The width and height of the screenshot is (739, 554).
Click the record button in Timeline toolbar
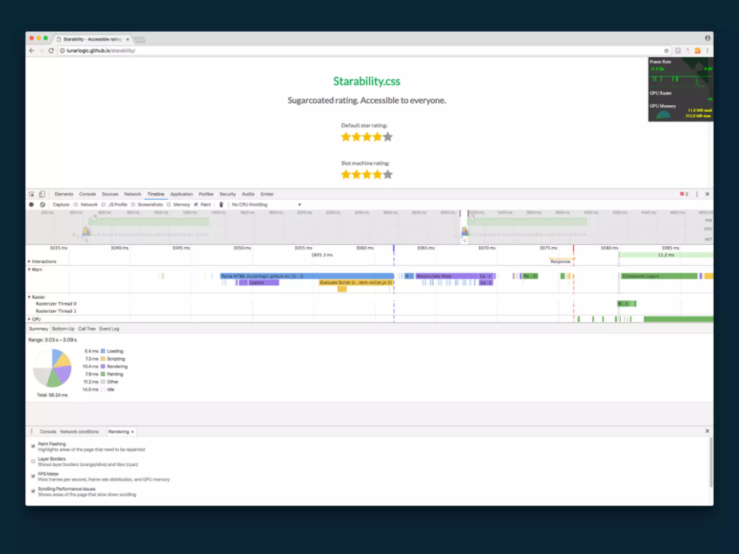tap(31, 205)
